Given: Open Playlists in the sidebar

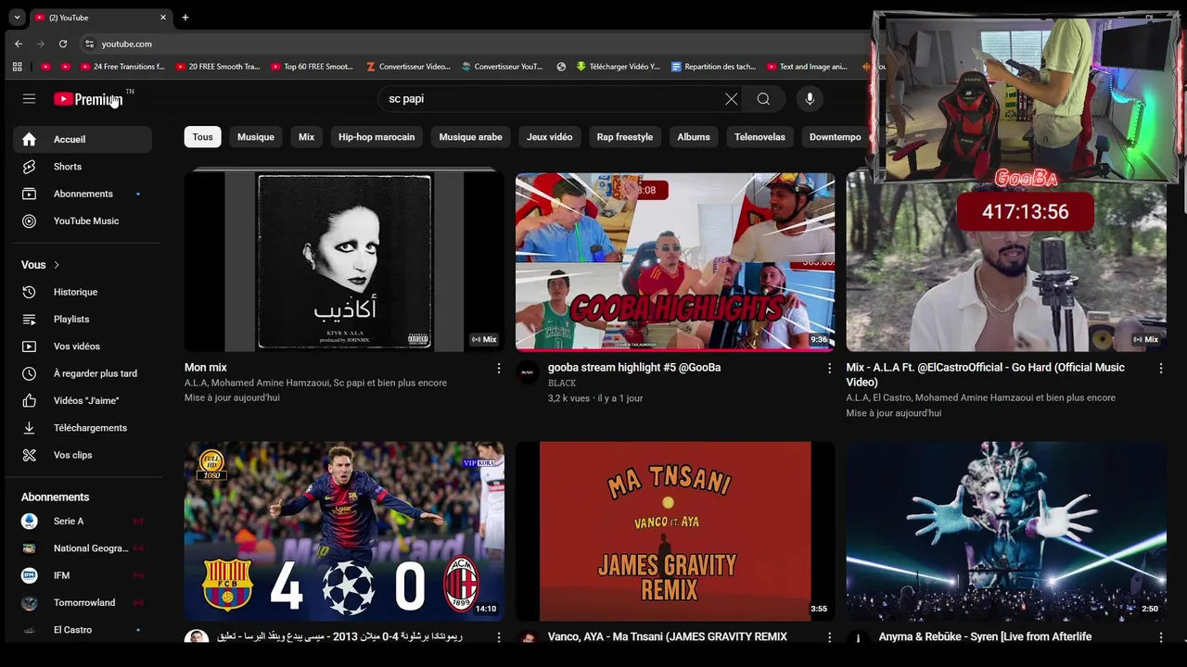Looking at the screenshot, I should click(x=83, y=319).
